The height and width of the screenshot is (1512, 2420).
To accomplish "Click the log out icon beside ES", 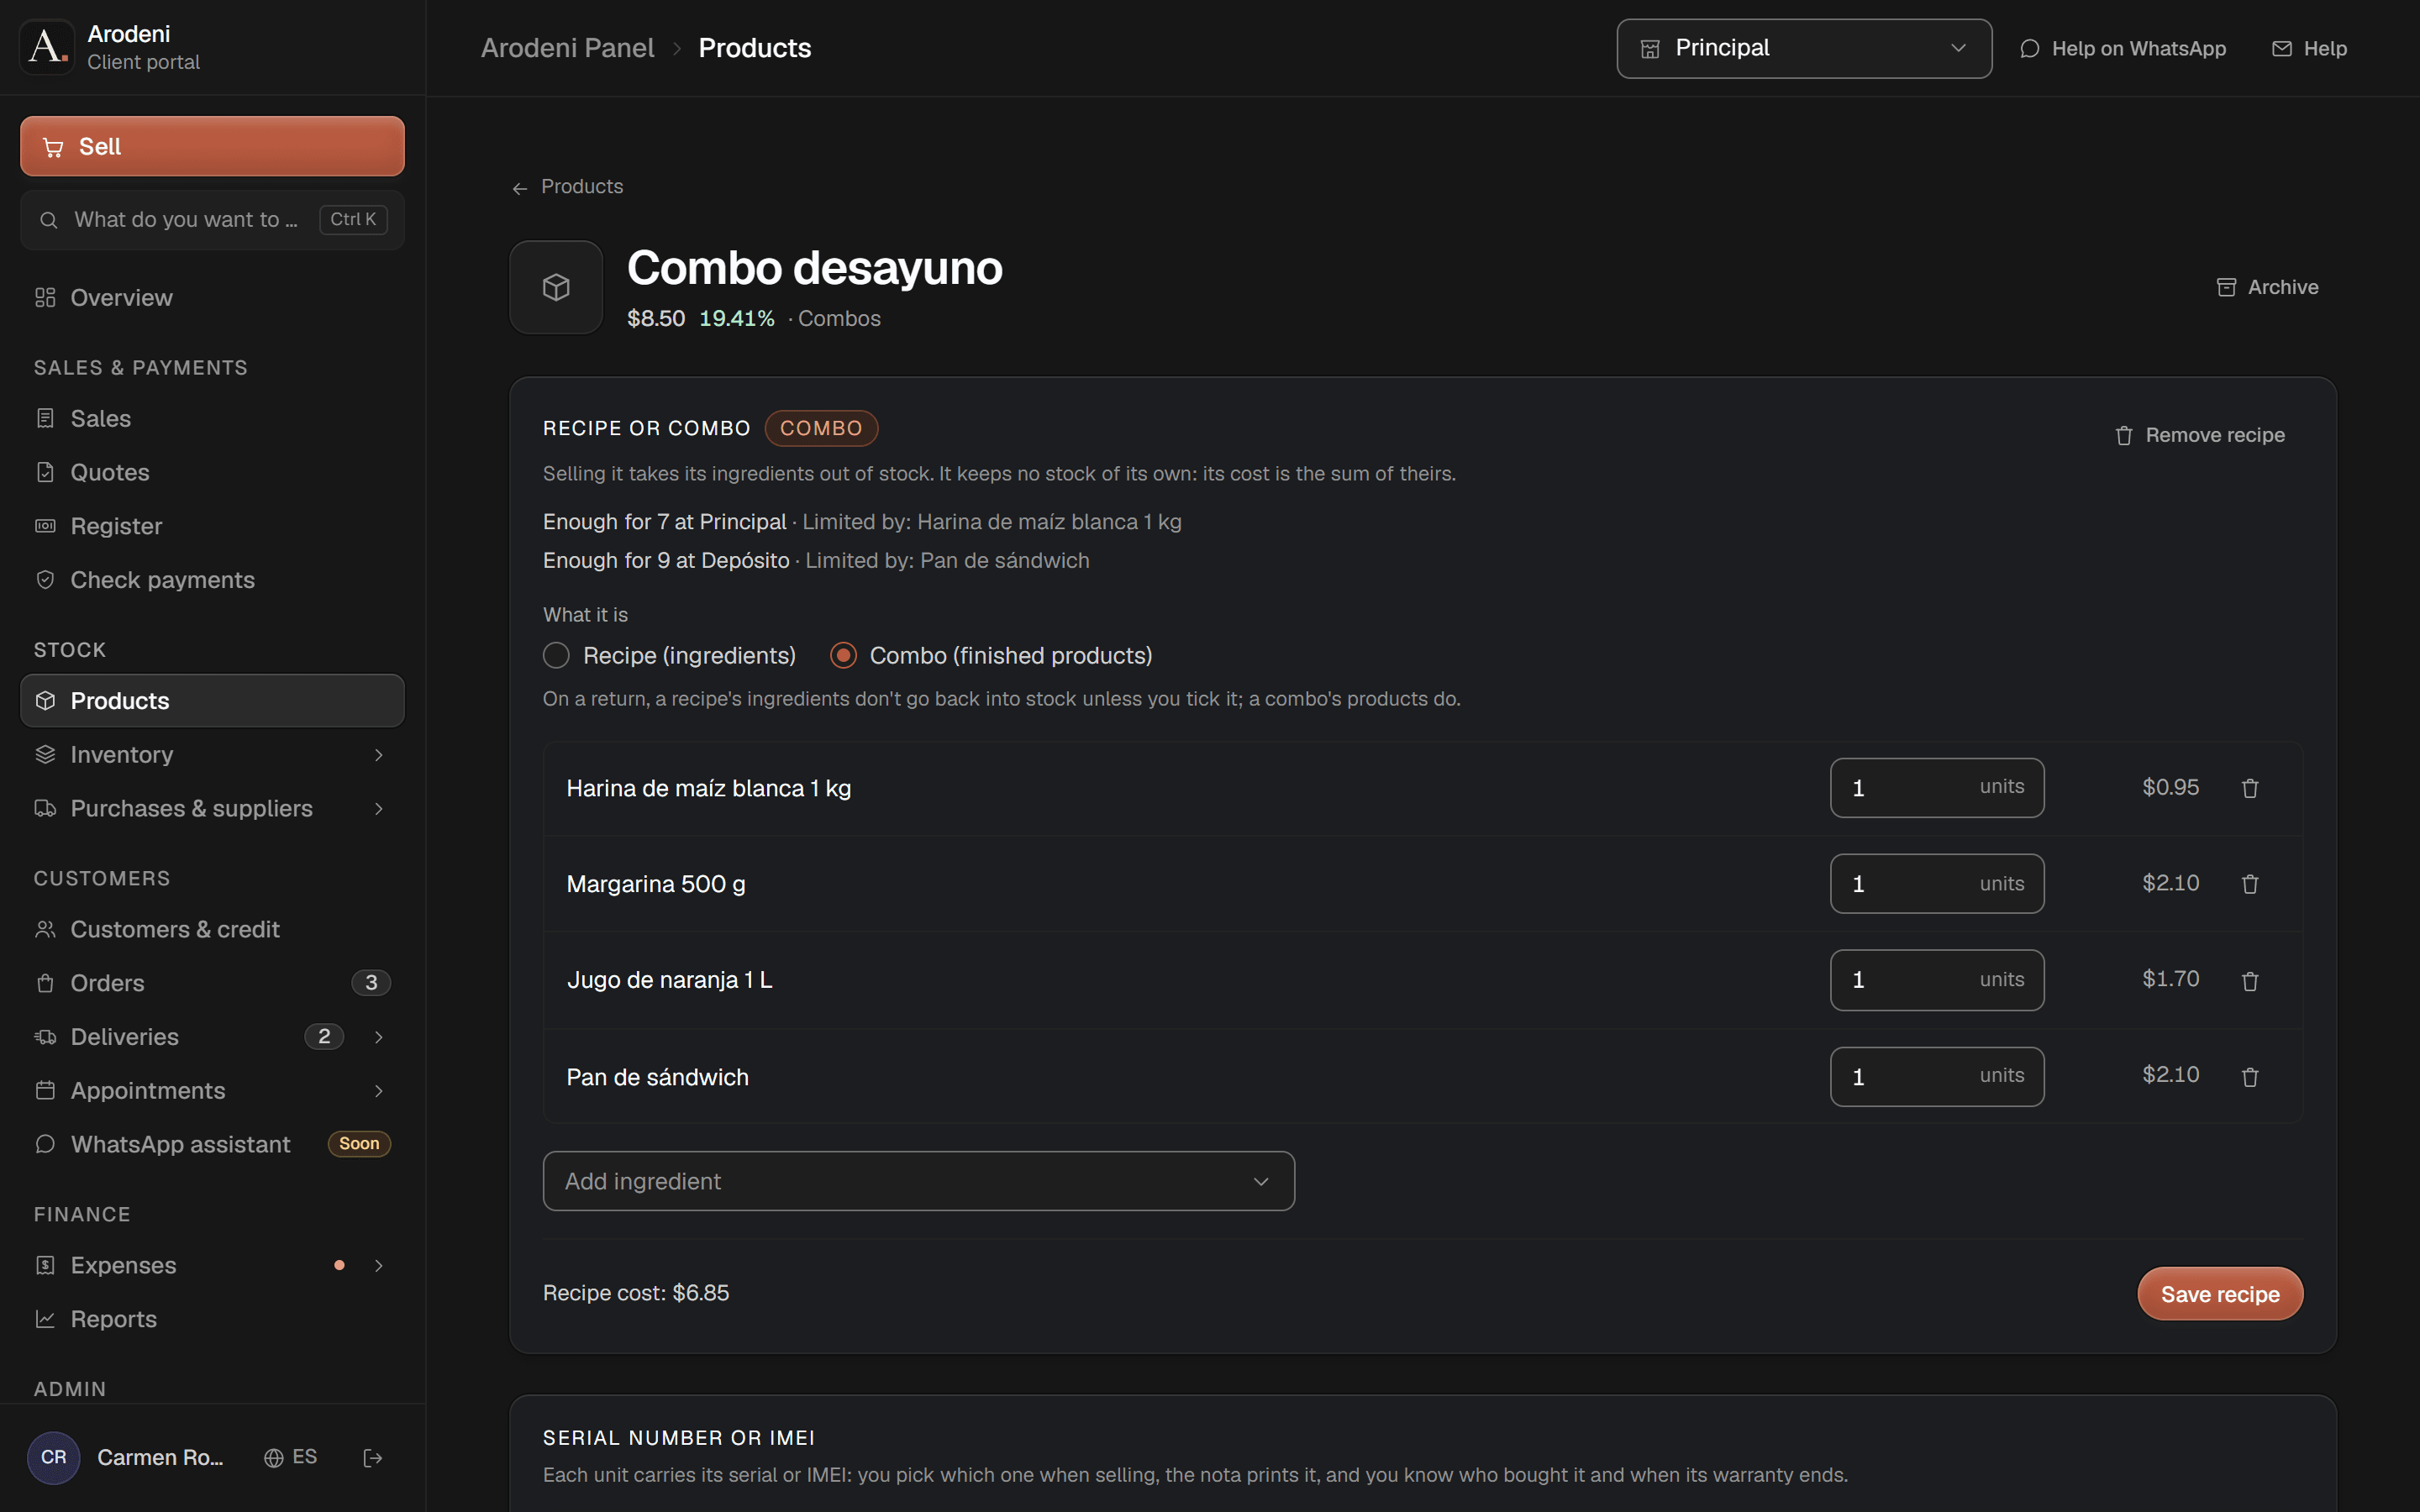I will [372, 1458].
